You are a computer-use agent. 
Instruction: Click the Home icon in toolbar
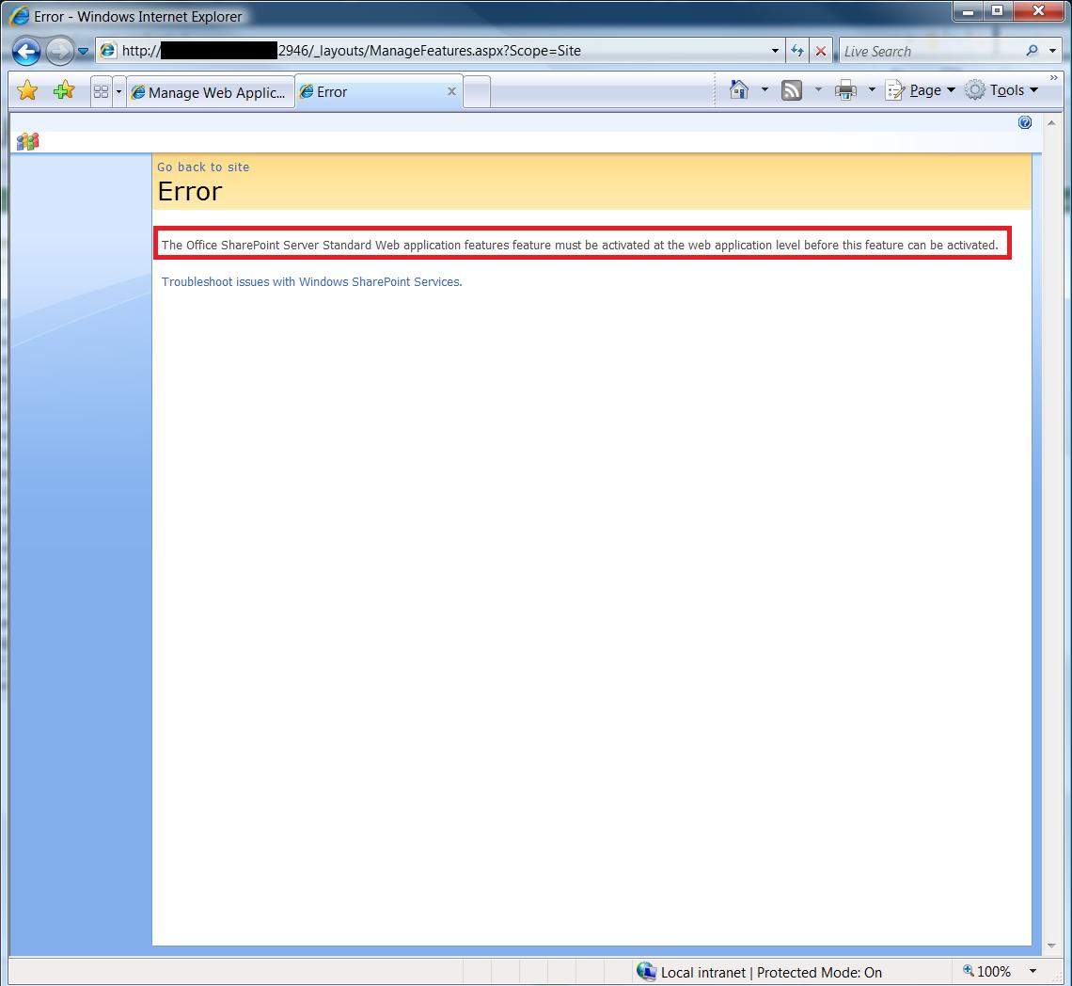[x=739, y=90]
